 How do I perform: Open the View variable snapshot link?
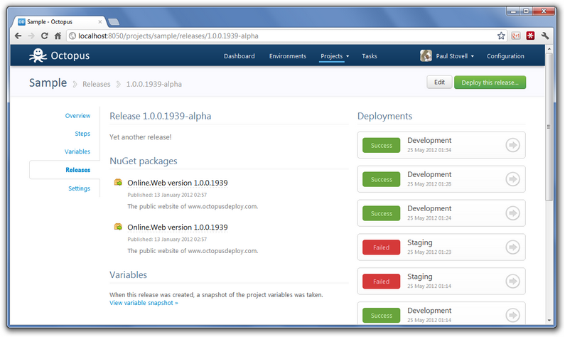point(144,303)
